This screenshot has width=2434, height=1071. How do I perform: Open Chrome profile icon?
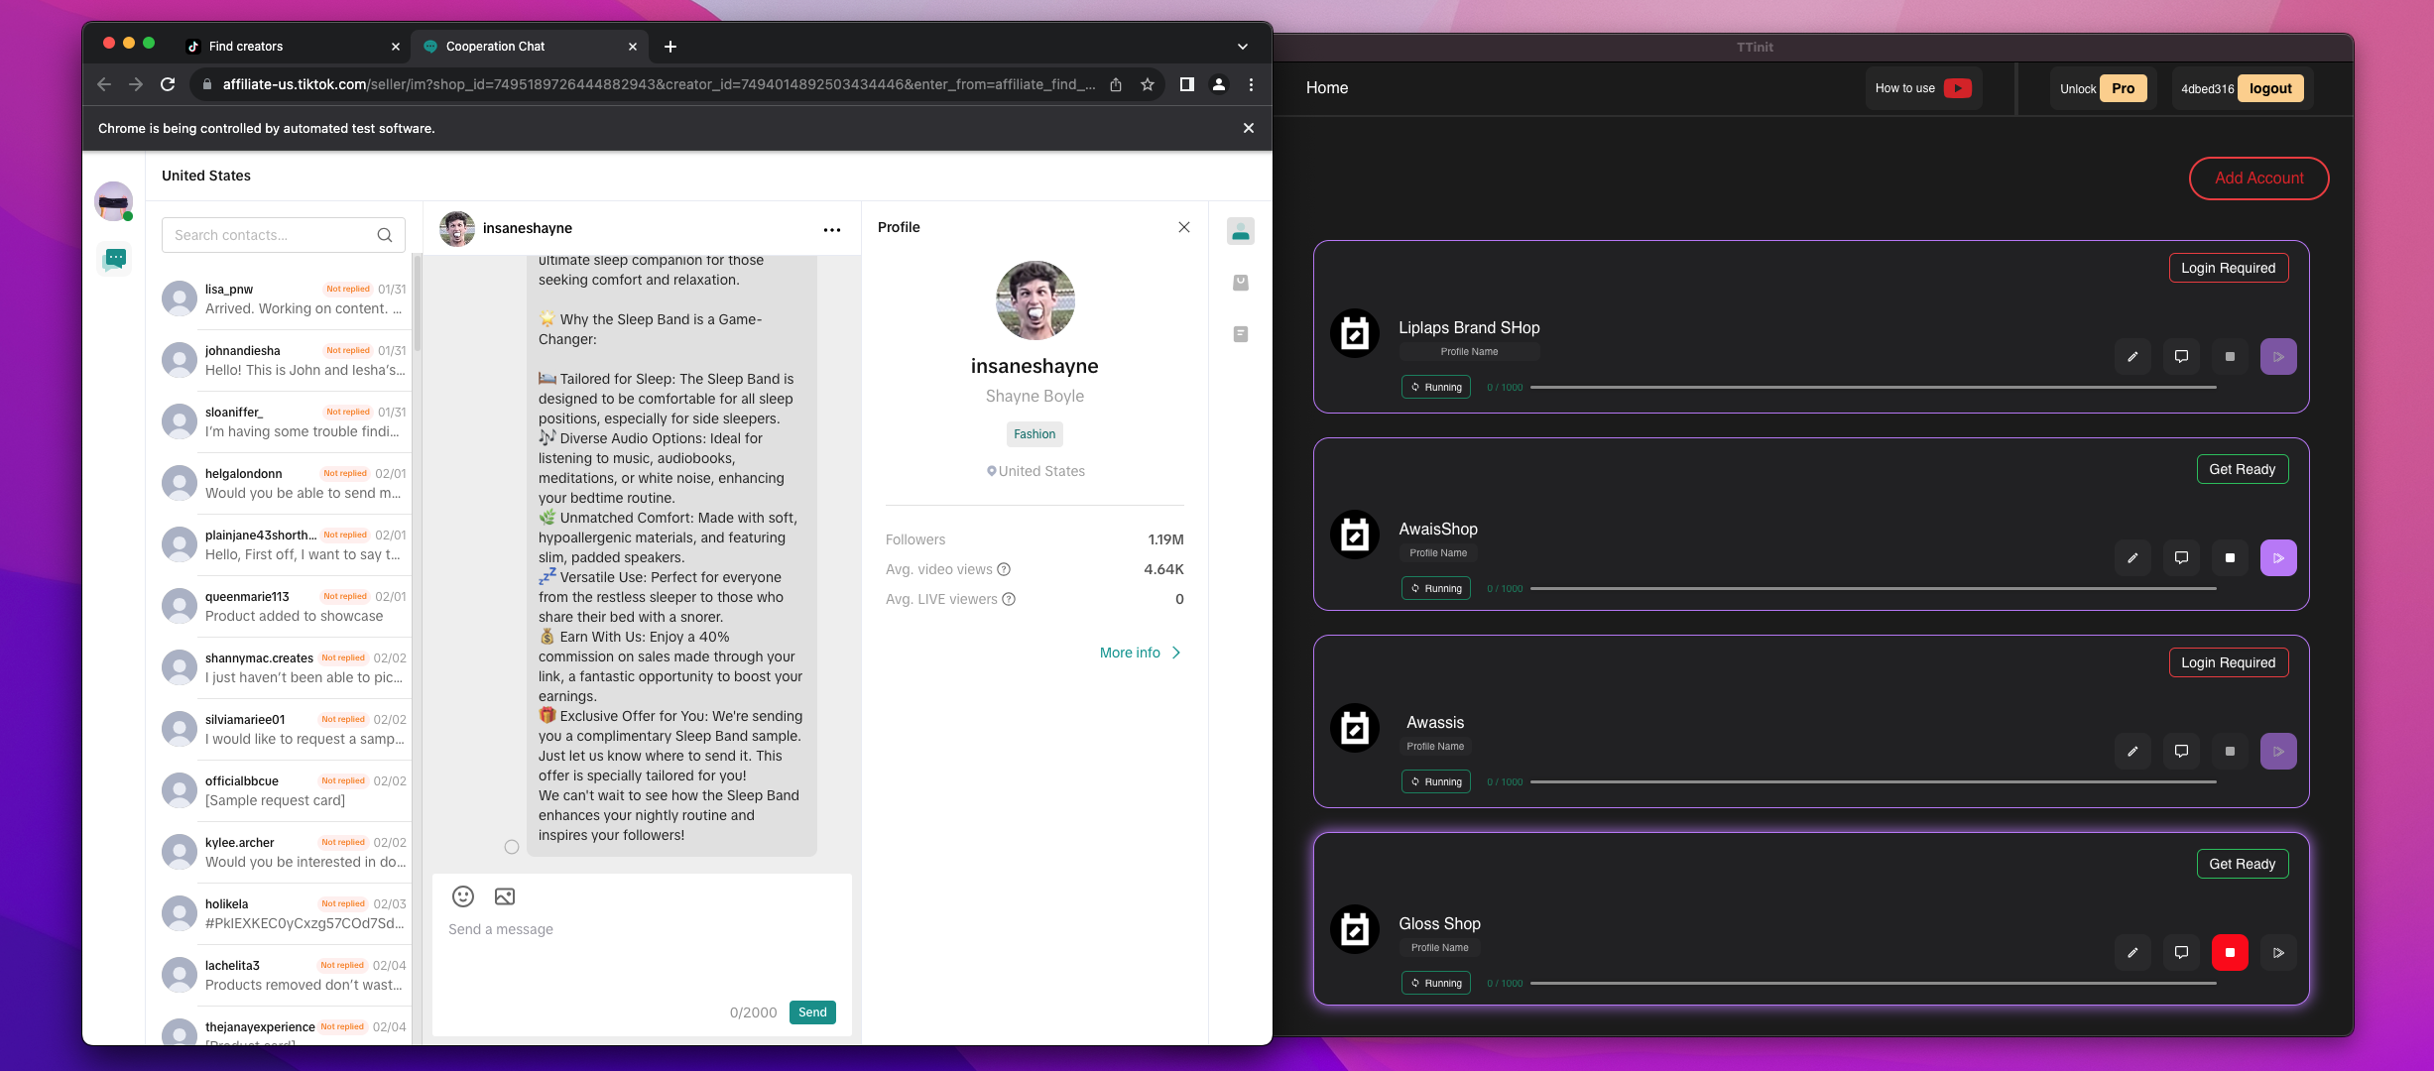click(x=1219, y=85)
